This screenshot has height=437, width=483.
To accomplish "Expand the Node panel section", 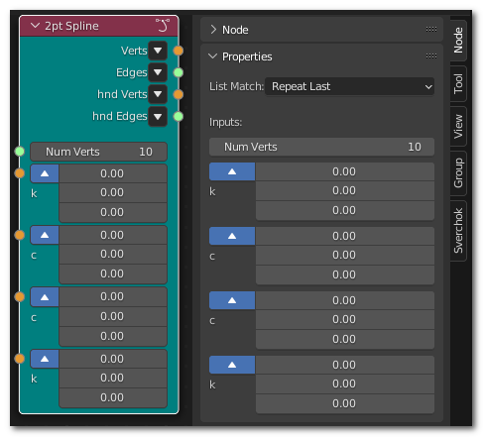I will point(213,30).
